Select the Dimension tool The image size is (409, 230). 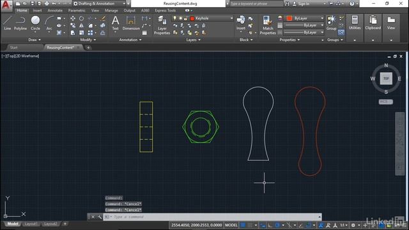[x=131, y=23]
